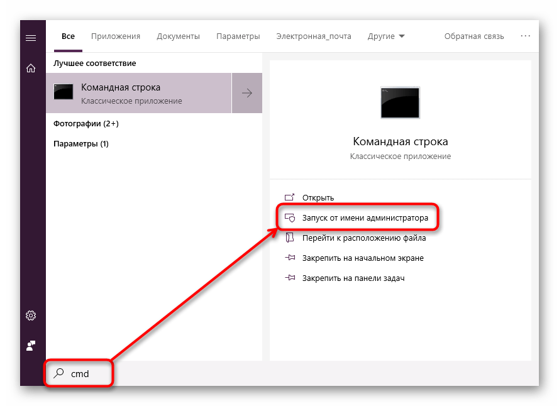559x406 pixels.
Task: Select the Командная строка best match result
Action: pos(139,93)
